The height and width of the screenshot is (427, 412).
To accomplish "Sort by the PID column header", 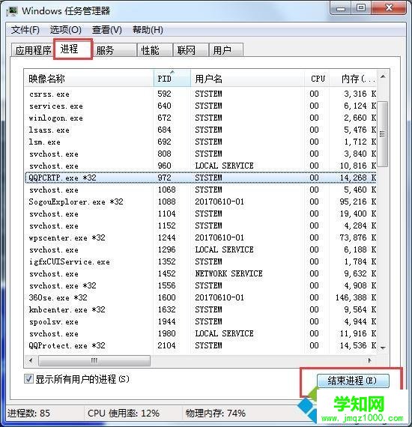I will pyautogui.click(x=172, y=79).
